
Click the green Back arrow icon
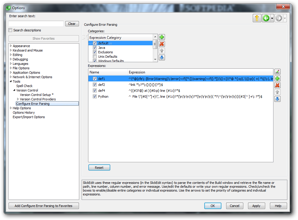point(266,18)
